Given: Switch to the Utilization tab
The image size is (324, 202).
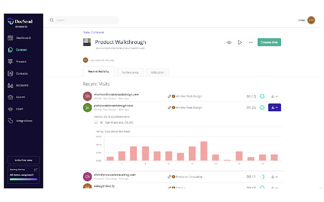Looking at the screenshot, I should coord(157,73).
